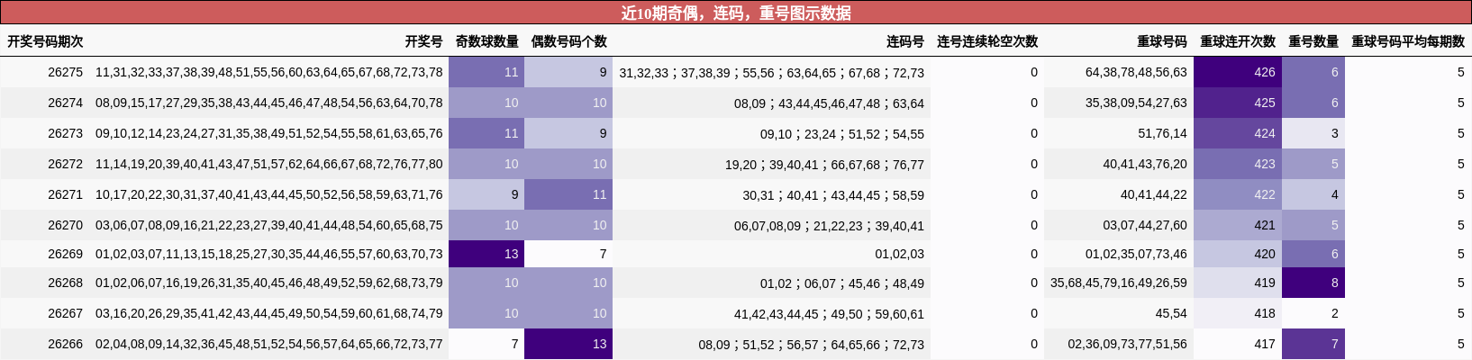Click the streak count cell 420

tap(1238, 254)
